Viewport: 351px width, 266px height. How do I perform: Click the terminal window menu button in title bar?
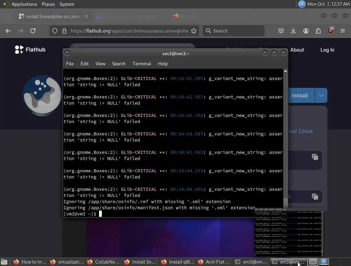(x=67, y=53)
